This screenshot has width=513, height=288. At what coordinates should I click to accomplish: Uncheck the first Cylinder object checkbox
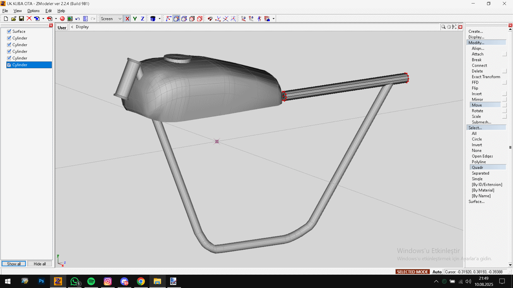pyautogui.click(x=9, y=38)
